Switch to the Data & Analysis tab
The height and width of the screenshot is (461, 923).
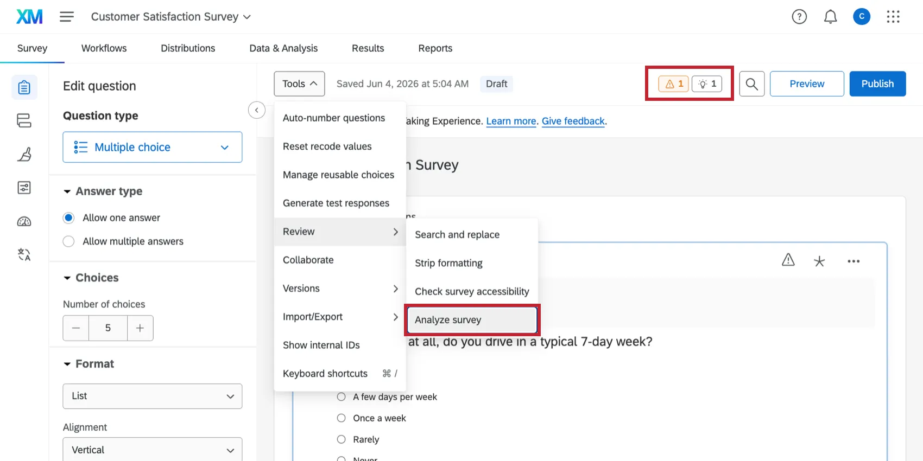coord(283,48)
